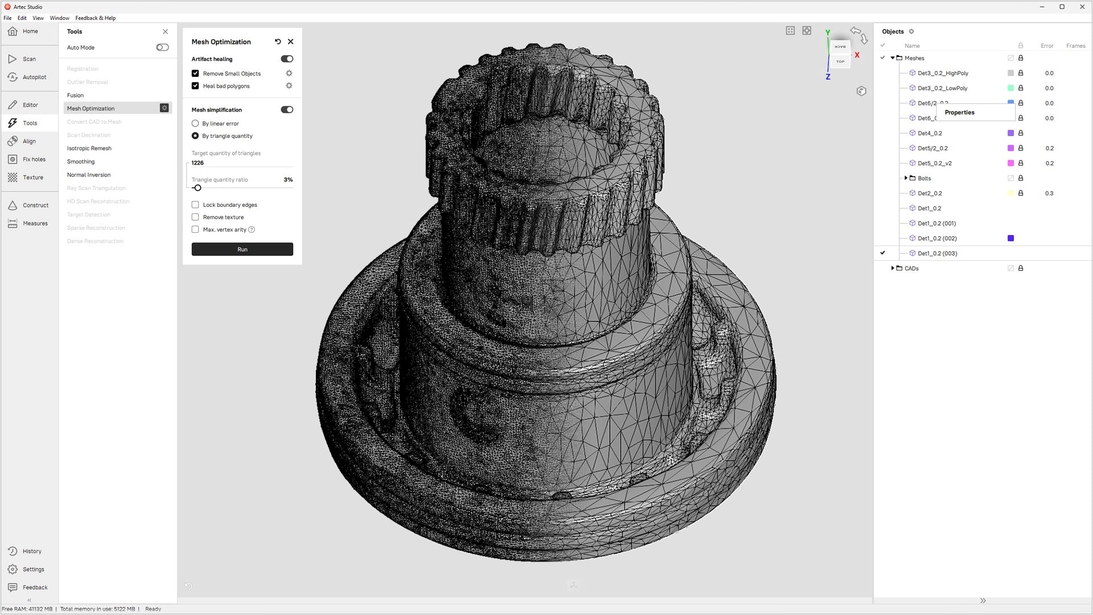The width and height of the screenshot is (1093, 615).
Task: Open the Align tool from the sidebar
Action: (28, 141)
